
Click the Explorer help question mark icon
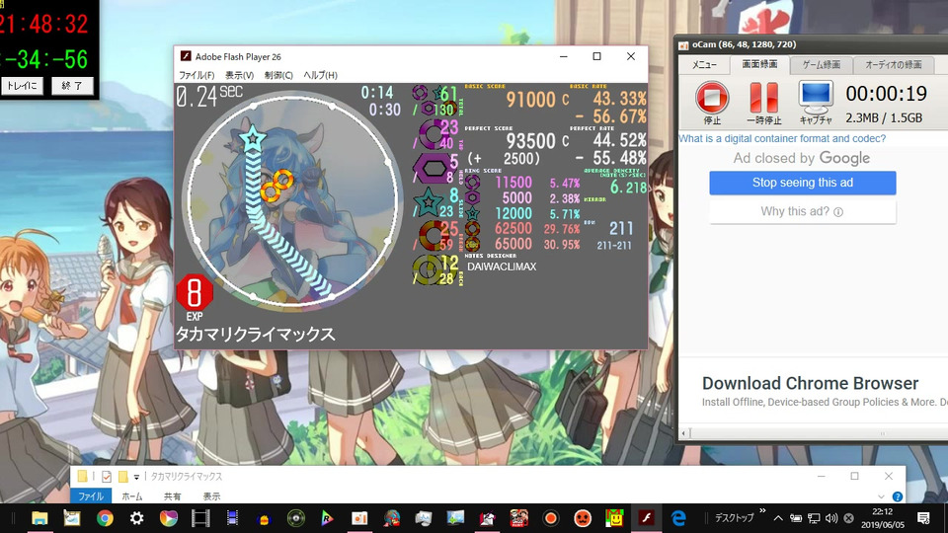tap(898, 496)
